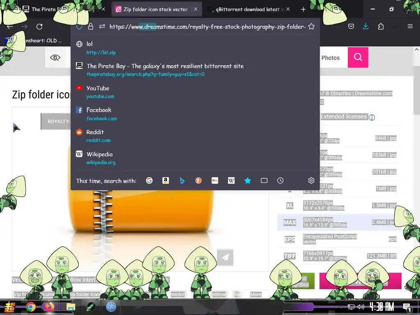This screenshot has height=315, width=420.
Task: Open the Firefox downloads panel
Action: tap(365, 27)
